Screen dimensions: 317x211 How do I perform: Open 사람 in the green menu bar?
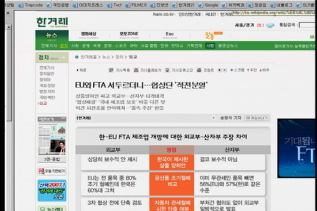click(x=210, y=46)
